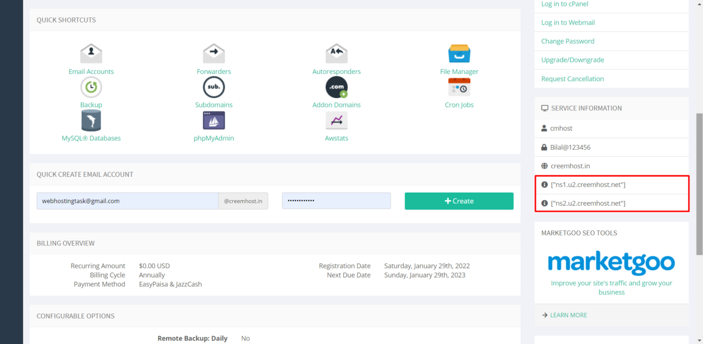Click the monitor icon beside Service Information
The image size is (703, 344).
pyautogui.click(x=545, y=108)
